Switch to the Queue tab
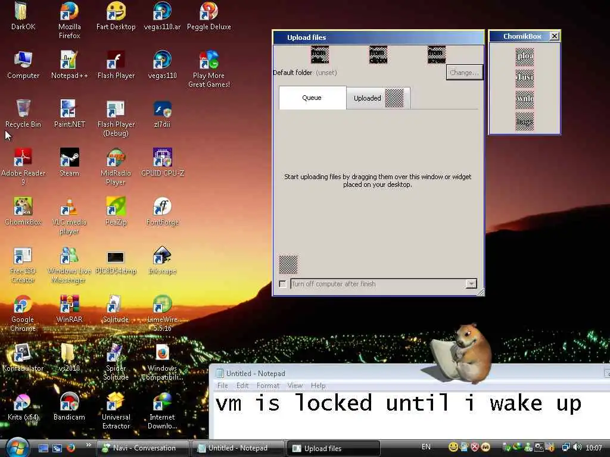This screenshot has height=457, width=610. click(312, 98)
